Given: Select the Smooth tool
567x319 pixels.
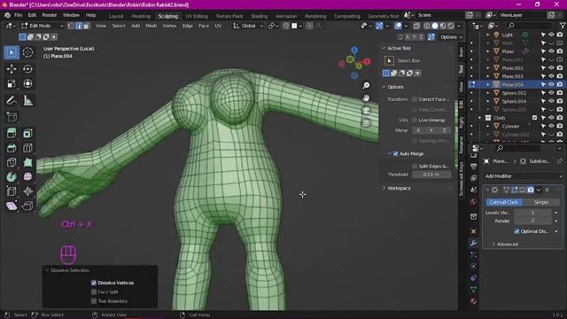Looking at the screenshot, I should tap(27, 177).
